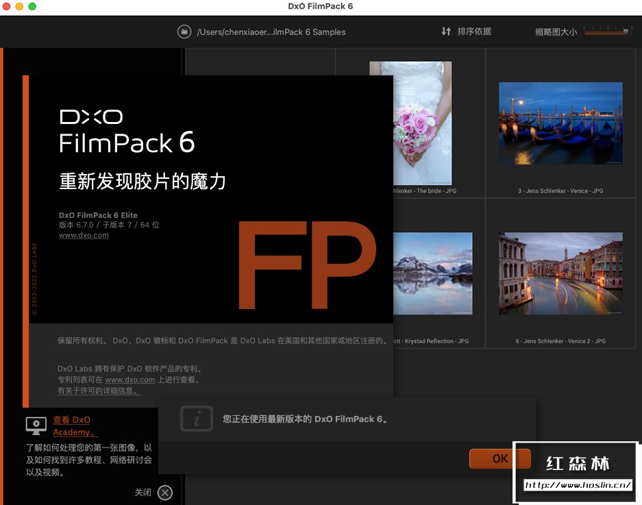Adjust the 缩略图大小 thumbnail size slider

608,31
